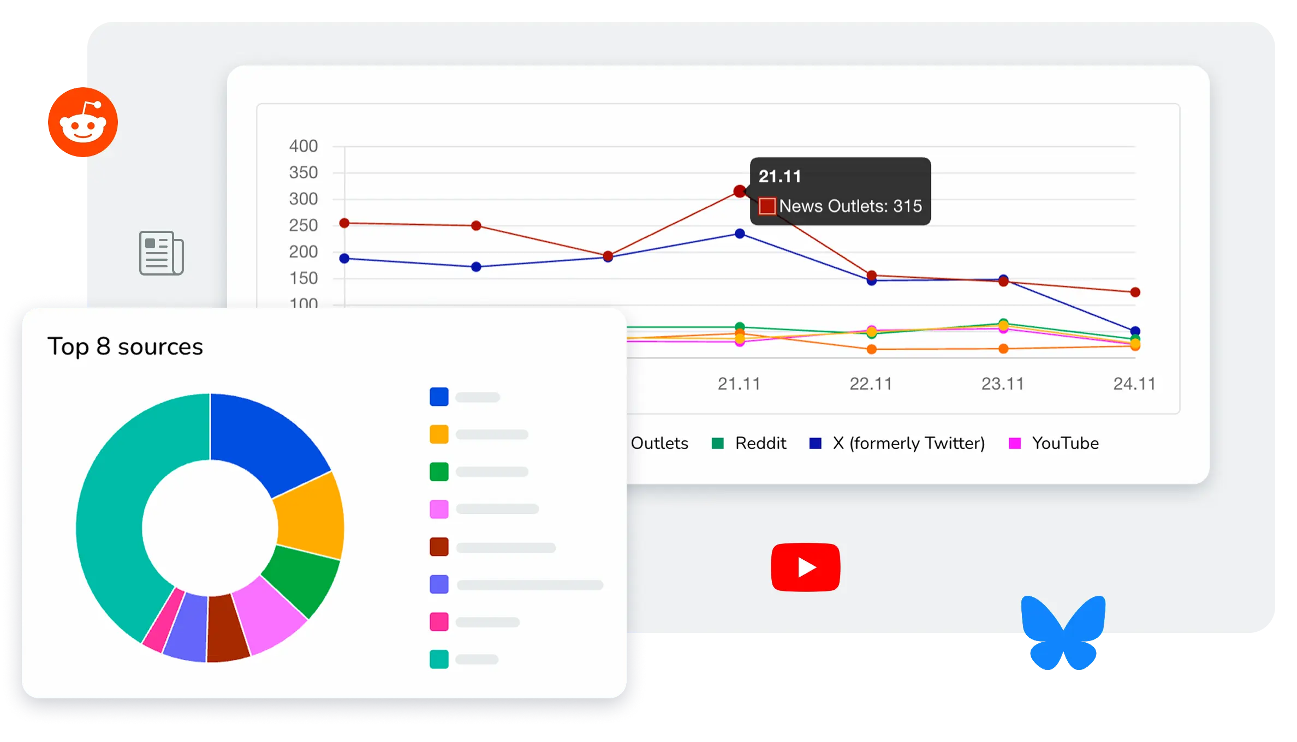The image size is (1297, 742).
Task: Click the orange swatch in sources legend
Action: (x=439, y=434)
